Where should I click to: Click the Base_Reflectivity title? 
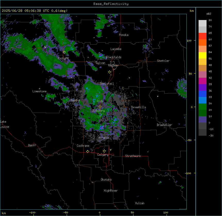point(111,4)
